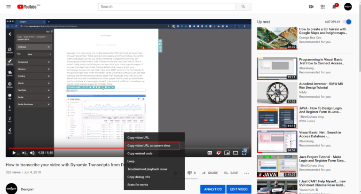Click the search magnifier button
Screen dimensions: 361x194
pos(243,7)
